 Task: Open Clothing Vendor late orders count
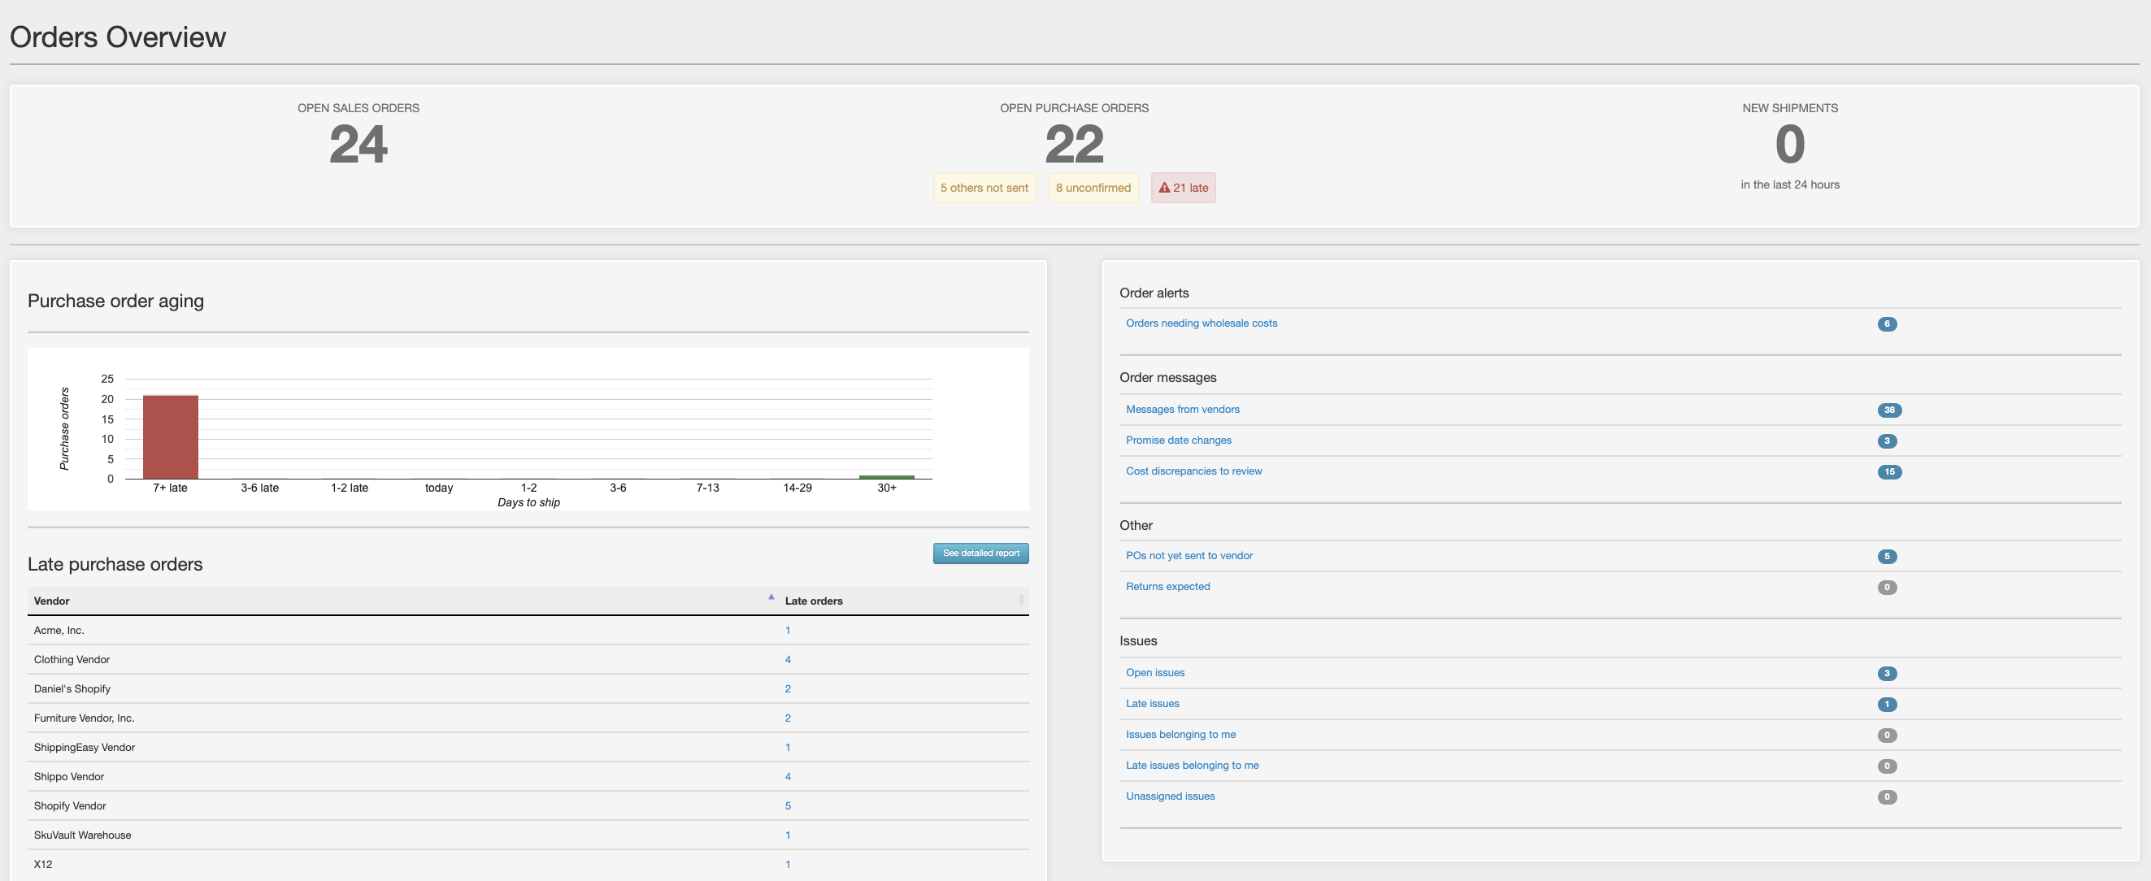[x=788, y=660]
